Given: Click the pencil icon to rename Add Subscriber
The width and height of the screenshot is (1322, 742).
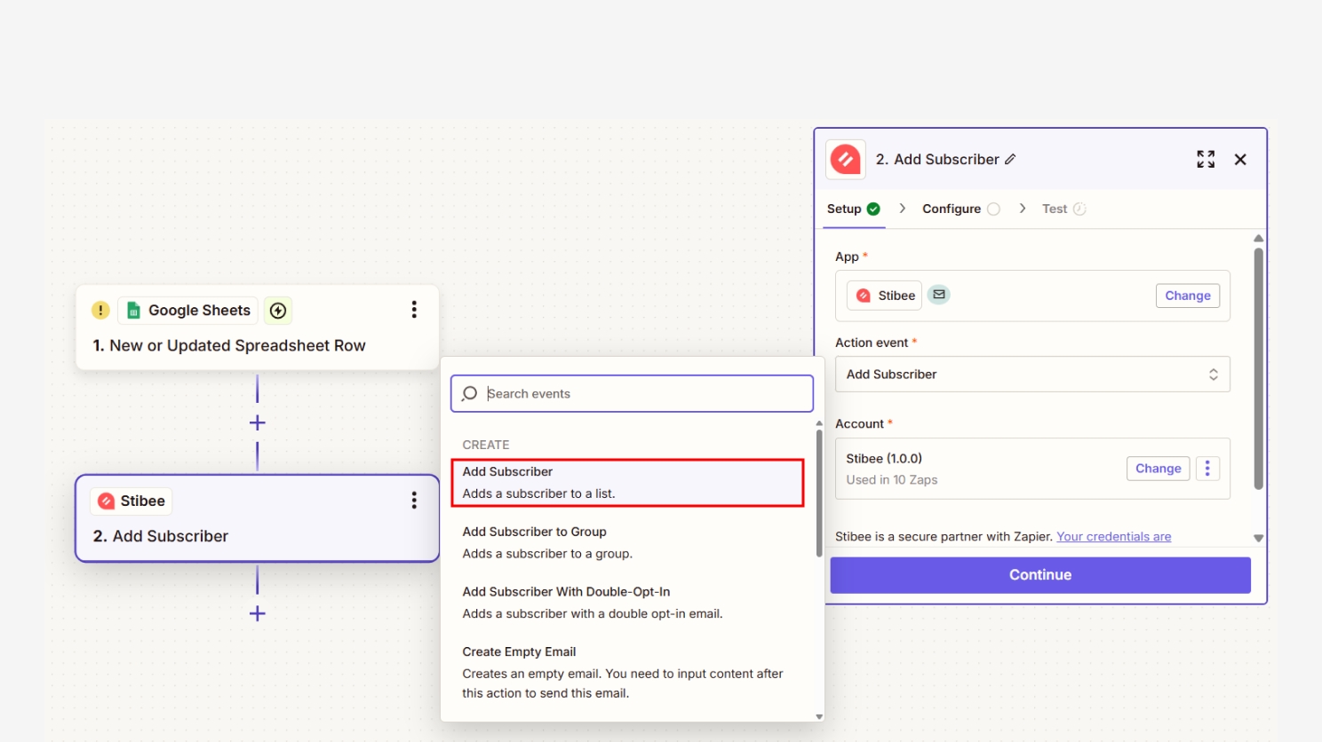Looking at the screenshot, I should (x=1010, y=160).
